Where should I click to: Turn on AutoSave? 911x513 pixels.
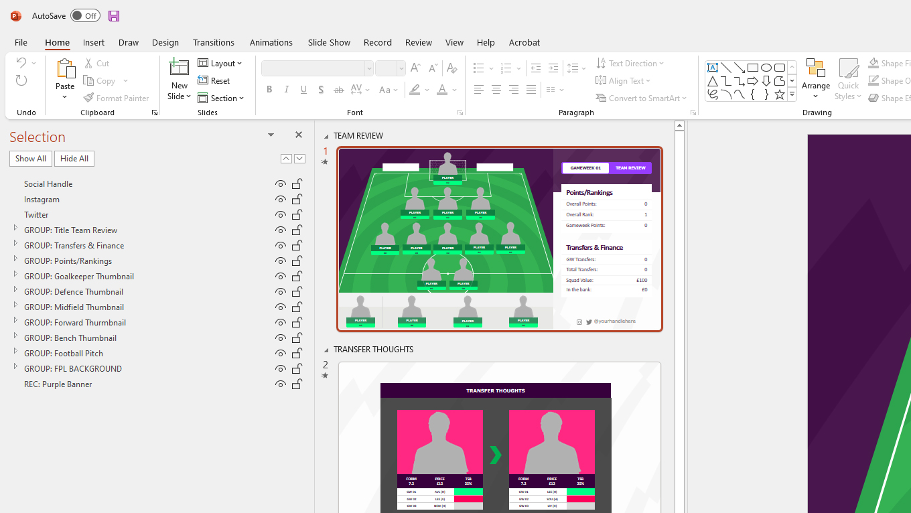click(85, 15)
